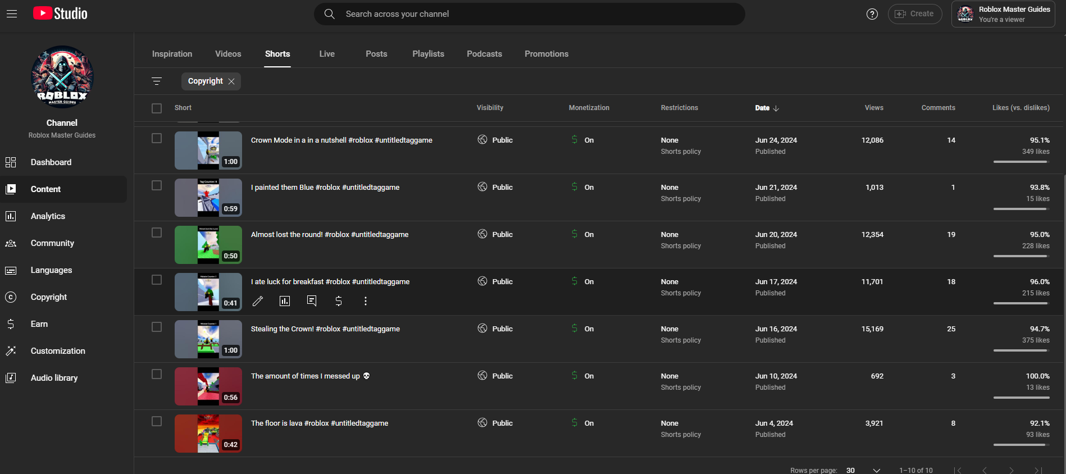This screenshot has height=474, width=1066.
Task: Check The floor is lava short
Action: coord(157,421)
